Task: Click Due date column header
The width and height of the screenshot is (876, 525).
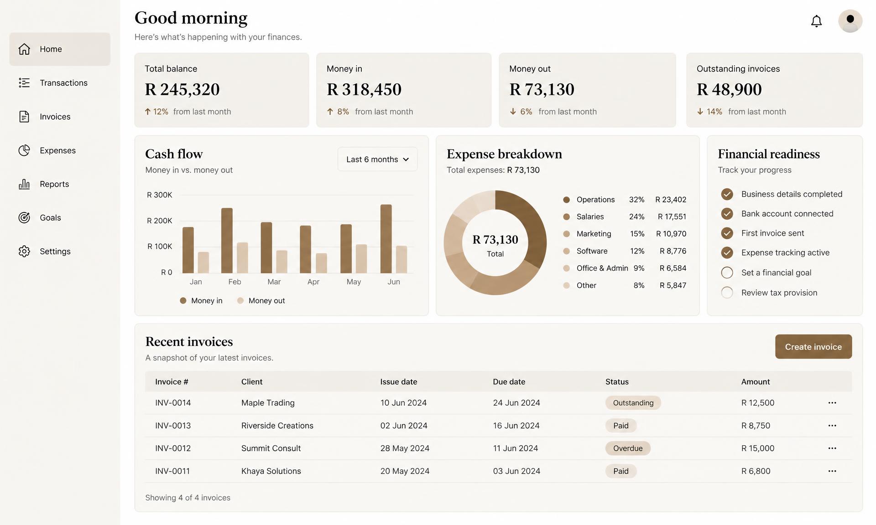Action: tap(509, 382)
